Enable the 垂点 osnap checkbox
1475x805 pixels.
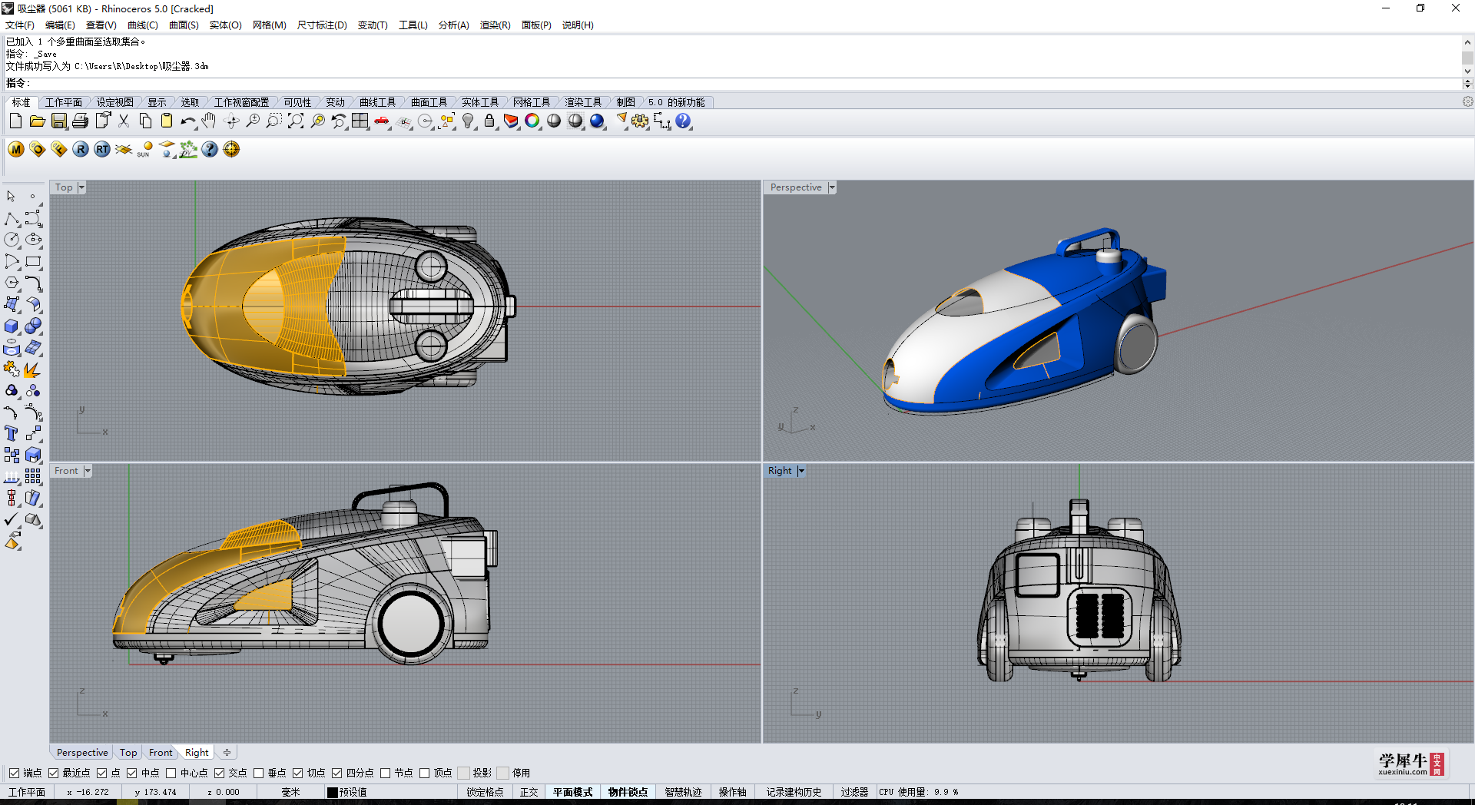coord(258,773)
